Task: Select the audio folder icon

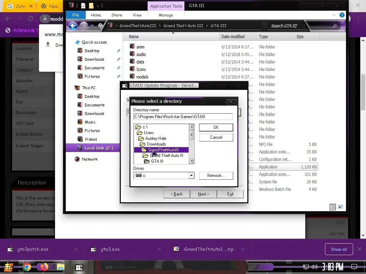Action: pos(132,54)
